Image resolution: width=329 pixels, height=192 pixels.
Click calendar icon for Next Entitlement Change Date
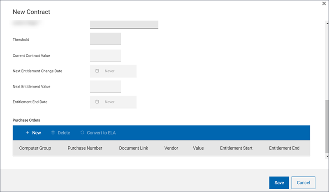pyautogui.click(x=97, y=71)
